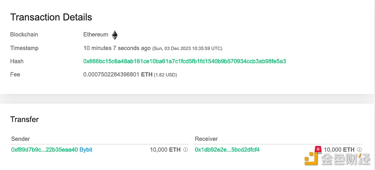Screen dimensions: 375x170
Task: Click the sender amount info icon
Action: 185,150
